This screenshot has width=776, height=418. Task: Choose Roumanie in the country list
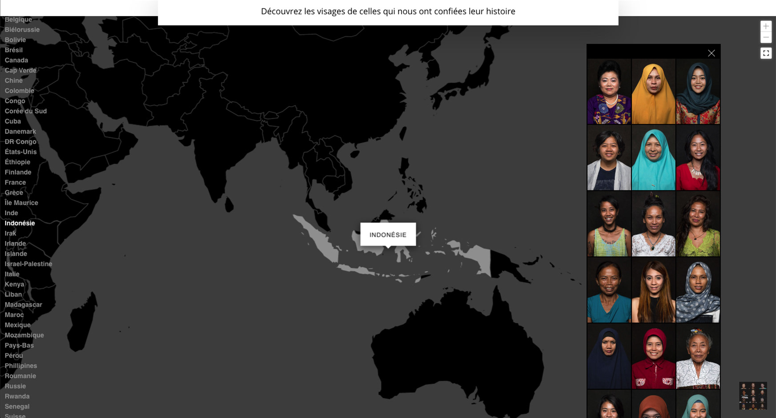click(x=20, y=376)
